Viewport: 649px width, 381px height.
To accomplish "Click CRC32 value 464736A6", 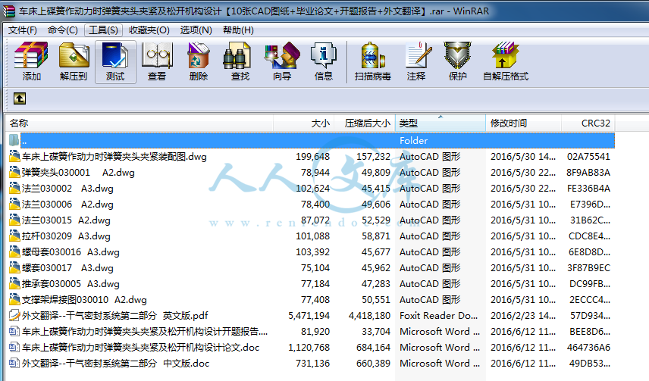I will [588, 347].
